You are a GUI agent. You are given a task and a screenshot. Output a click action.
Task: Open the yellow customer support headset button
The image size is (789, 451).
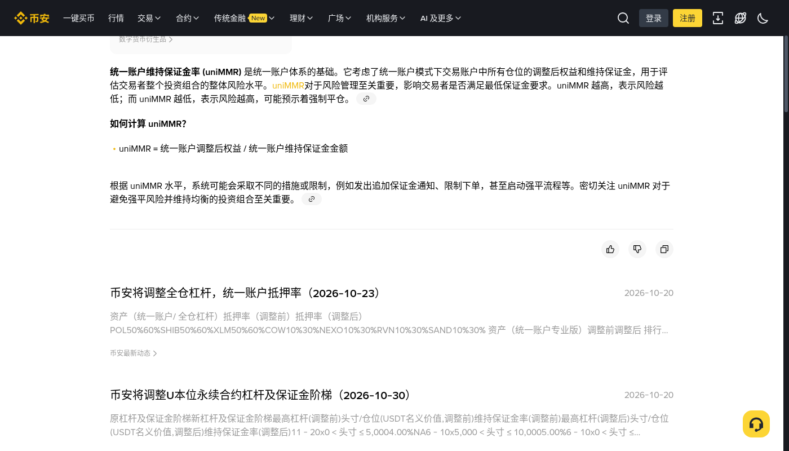(756, 424)
